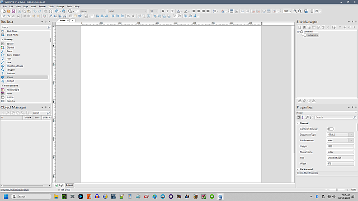Image resolution: width=358 pixels, height=201 pixels.
Task: Open the Windows Start menu
Action: 6,197
